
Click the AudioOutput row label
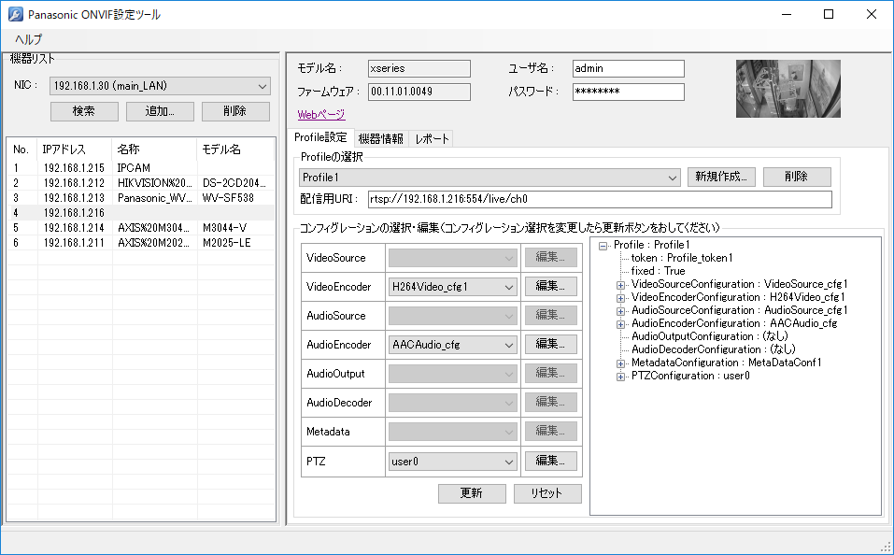tap(335, 374)
